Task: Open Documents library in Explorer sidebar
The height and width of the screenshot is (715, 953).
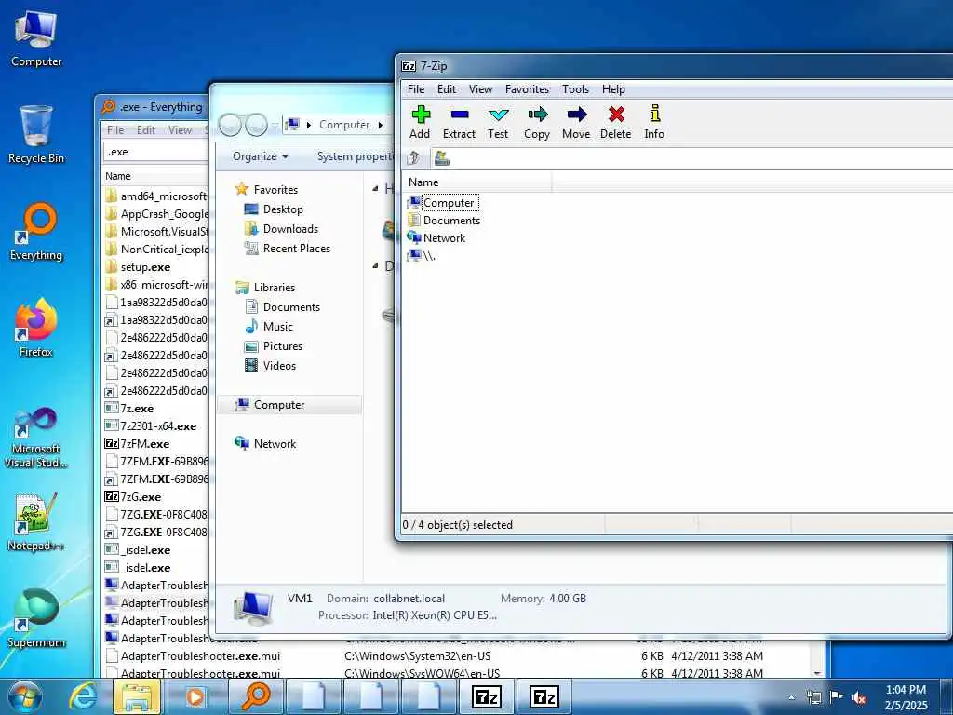Action: [291, 307]
